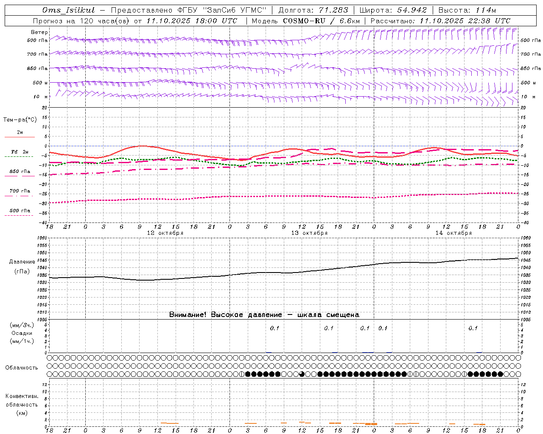Click 'Прогноз на 120 часа(ов)' forecast period text
Screen dimensions: 543x434
coord(81,21)
